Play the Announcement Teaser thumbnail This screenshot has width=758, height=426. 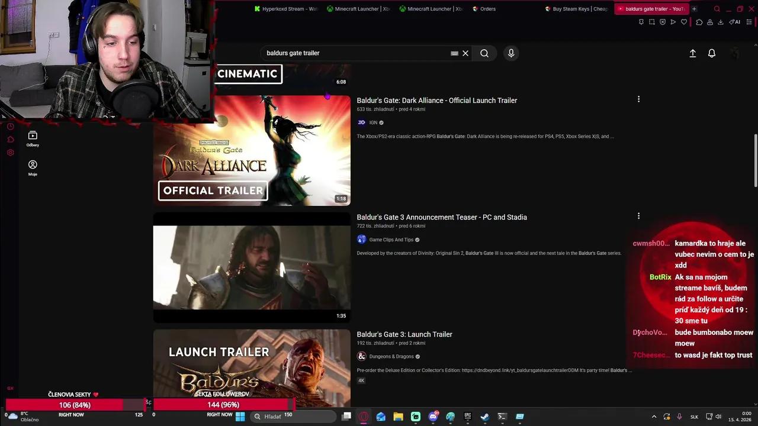252,267
